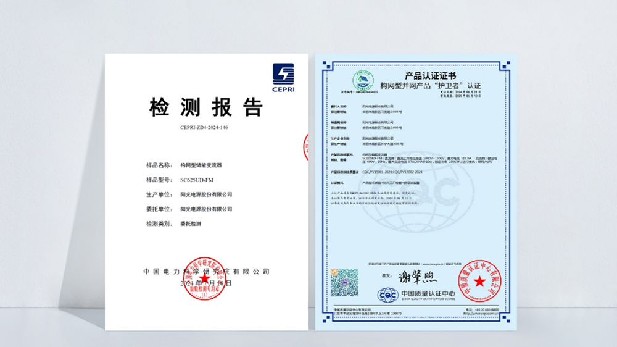Click the CEPRI logo on the report
The height and width of the screenshot is (347, 617).
(283, 77)
